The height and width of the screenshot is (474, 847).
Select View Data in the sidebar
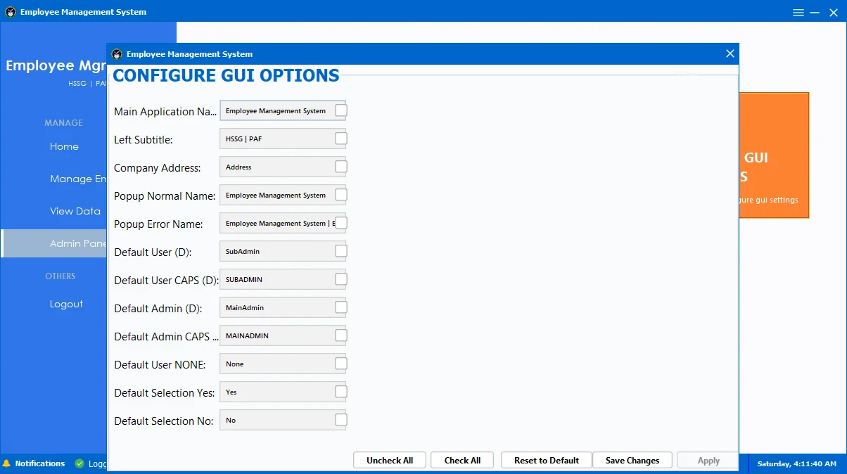click(75, 211)
